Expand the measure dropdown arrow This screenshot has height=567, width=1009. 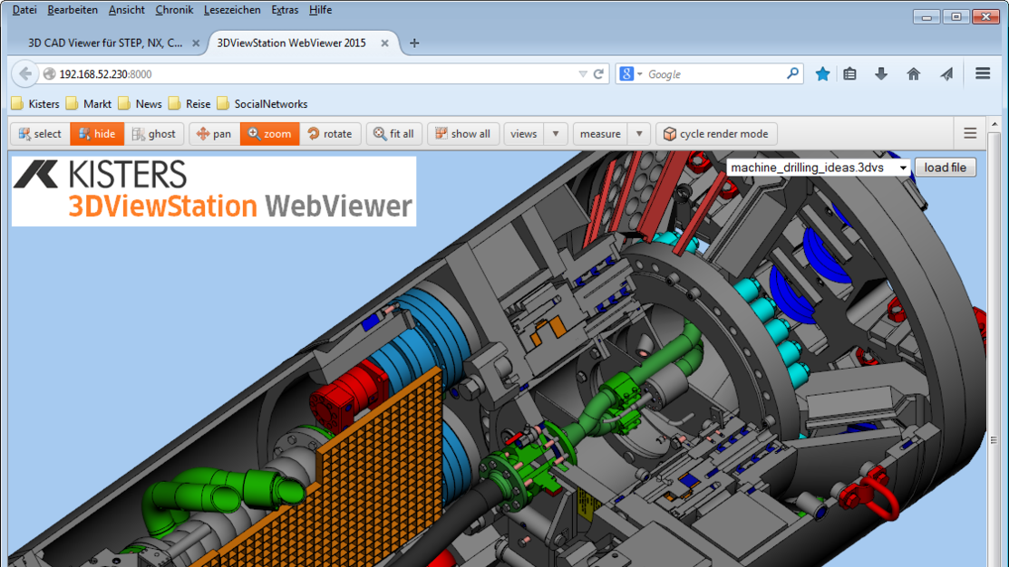pyautogui.click(x=639, y=134)
